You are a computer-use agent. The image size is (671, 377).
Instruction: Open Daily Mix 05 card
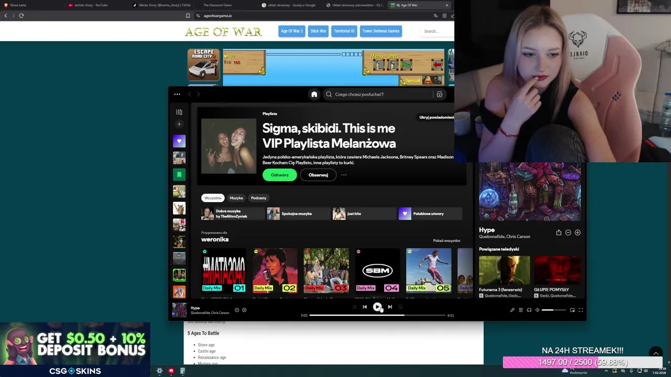[428, 270]
